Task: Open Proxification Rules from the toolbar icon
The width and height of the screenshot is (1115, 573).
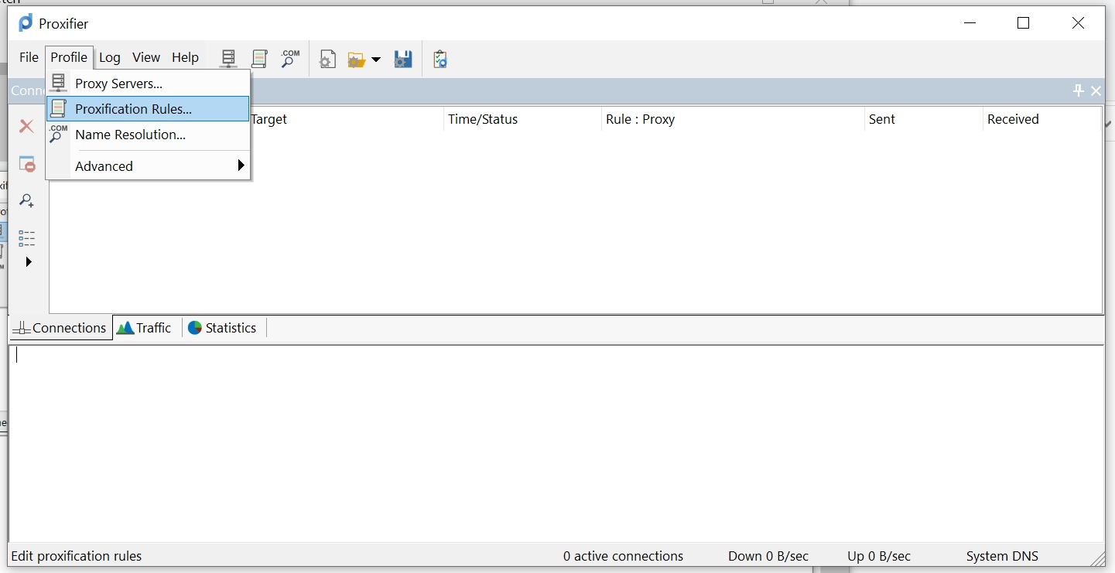Action: [259, 59]
